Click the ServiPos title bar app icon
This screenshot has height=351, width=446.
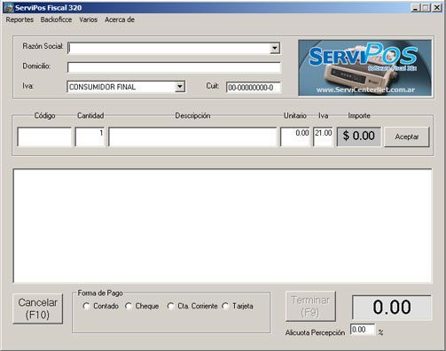coord(8,7)
